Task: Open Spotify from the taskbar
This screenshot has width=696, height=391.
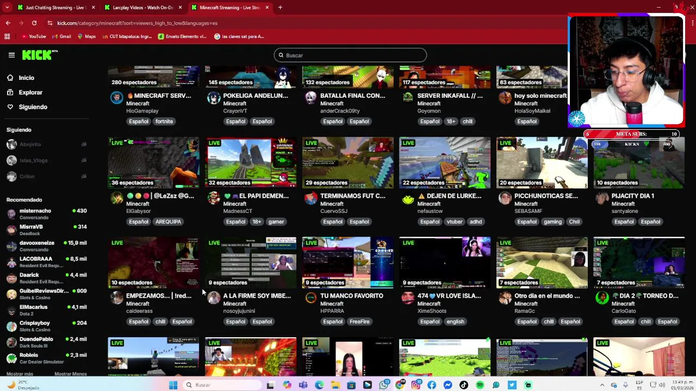Action: pyautogui.click(x=480, y=385)
